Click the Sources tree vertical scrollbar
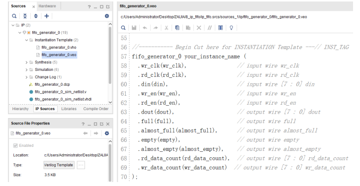Screen dimensions: 360x186 pos(110,55)
